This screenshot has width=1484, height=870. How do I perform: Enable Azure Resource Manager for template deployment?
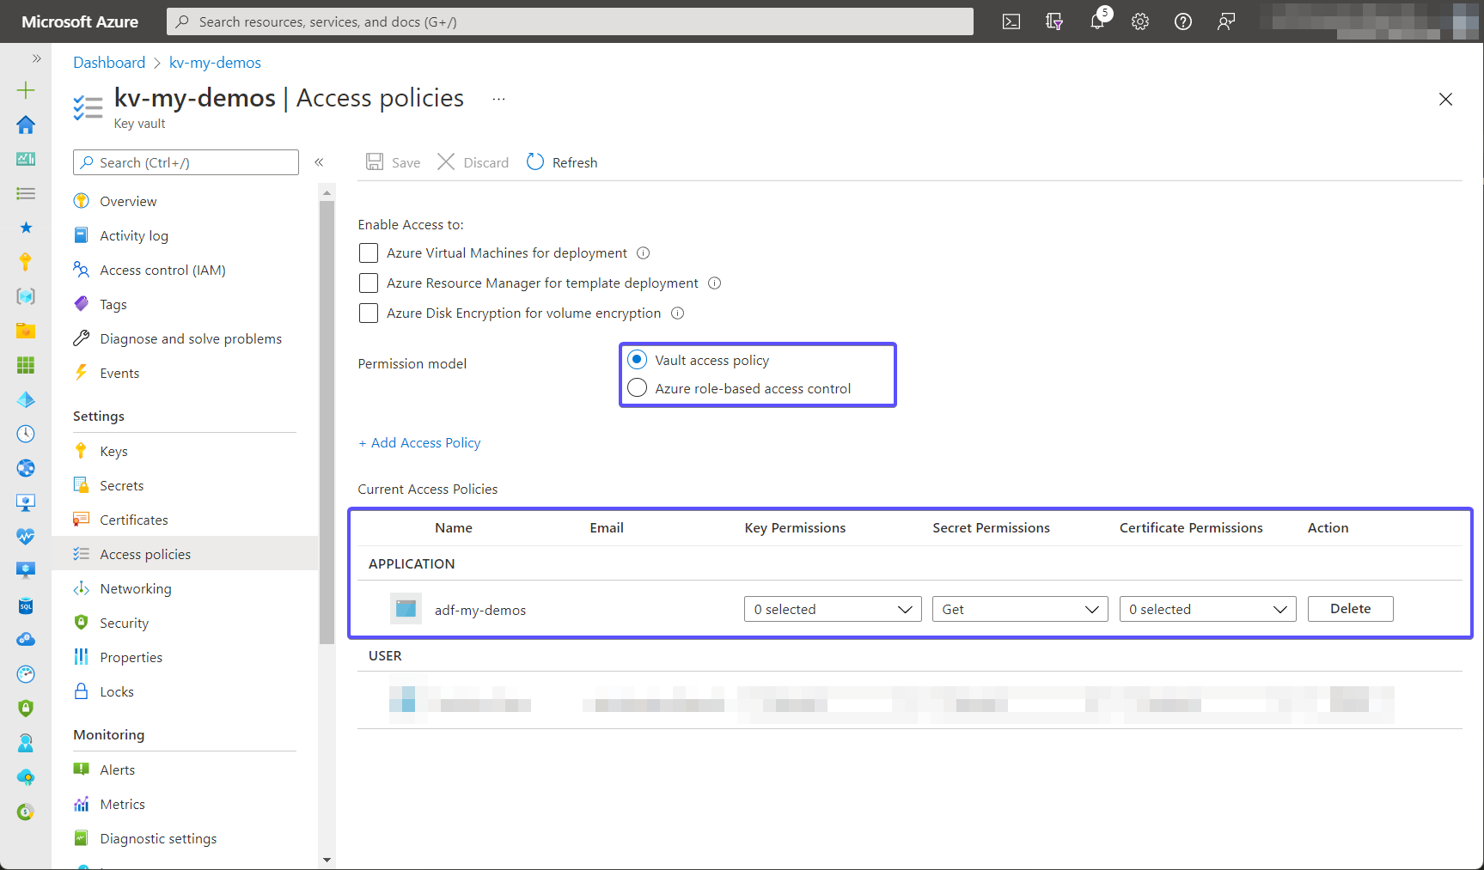pos(369,283)
